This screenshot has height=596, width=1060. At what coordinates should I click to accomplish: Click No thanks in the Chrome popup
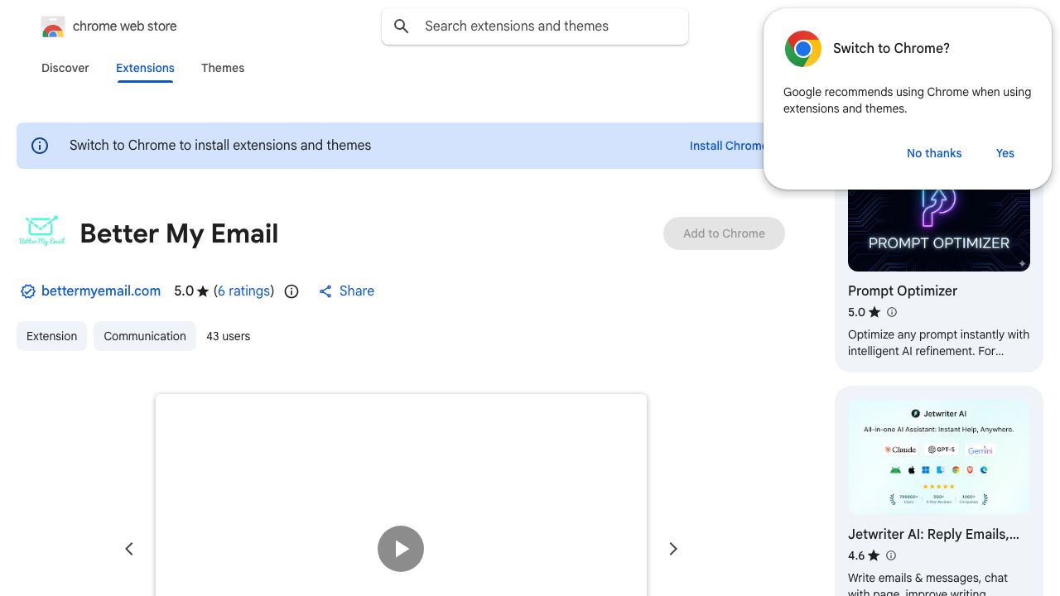pyautogui.click(x=934, y=153)
